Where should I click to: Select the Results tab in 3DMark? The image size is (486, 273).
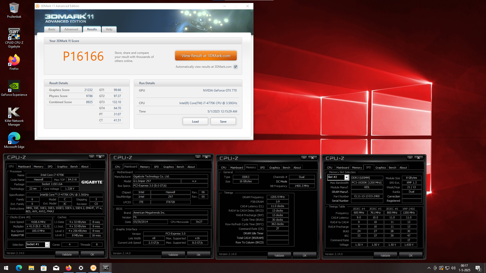tap(92, 29)
